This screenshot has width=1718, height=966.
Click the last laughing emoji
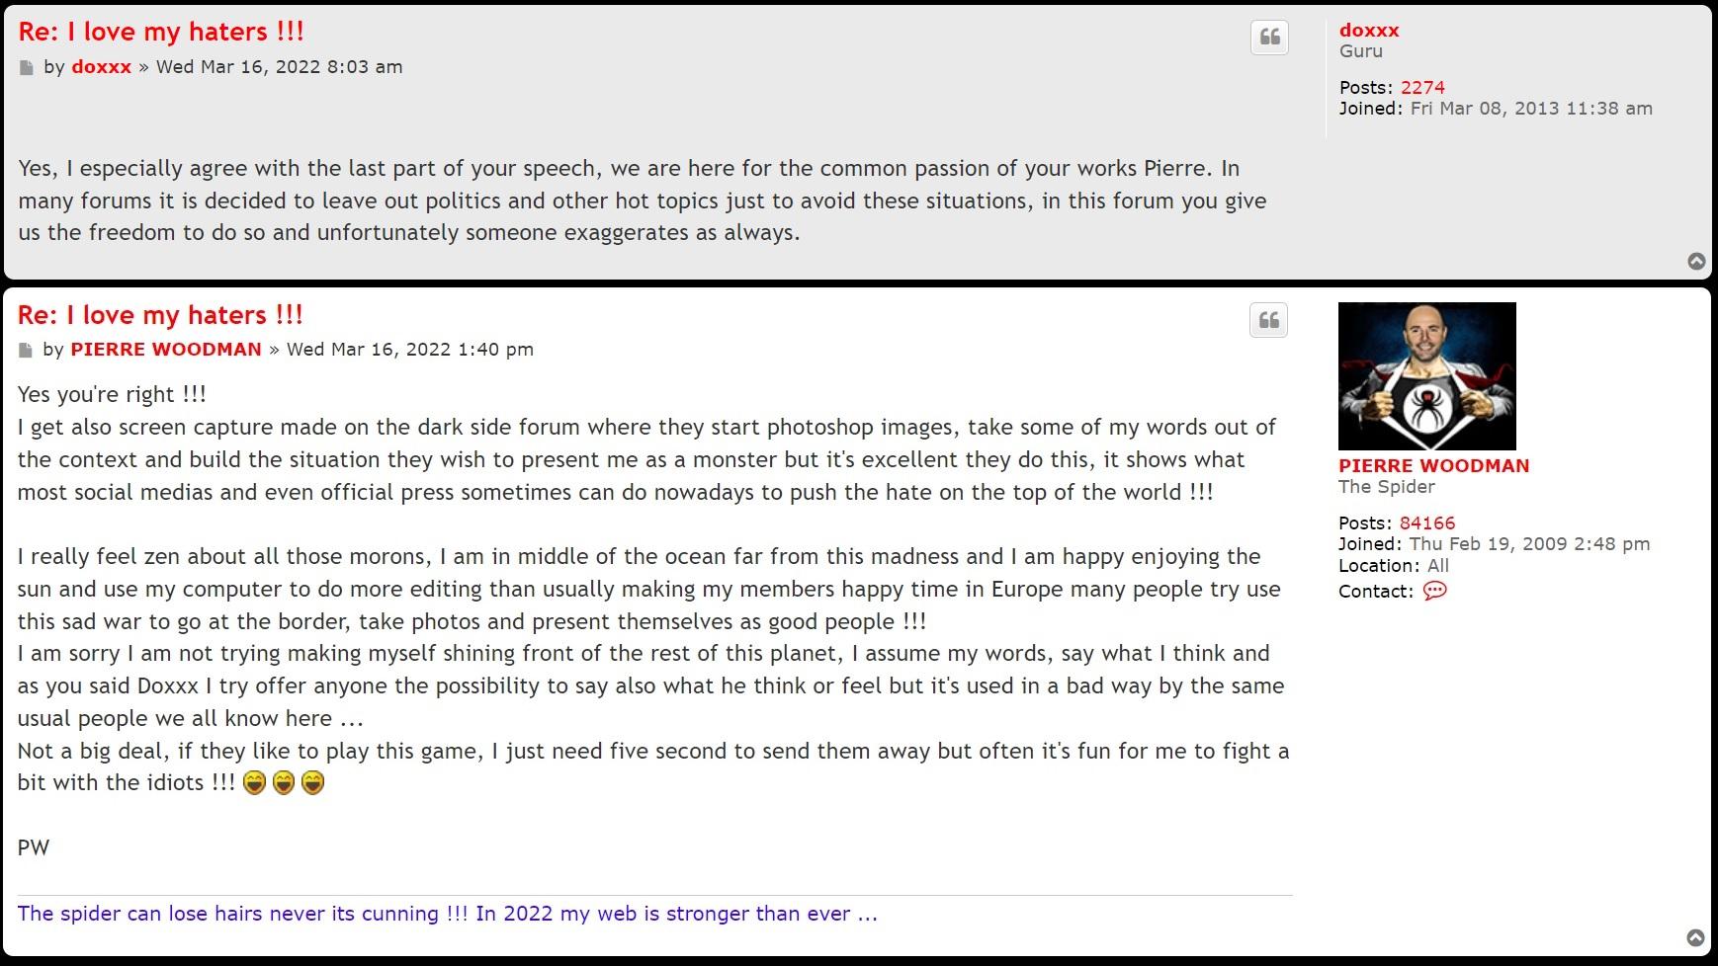[x=312, y=783]
